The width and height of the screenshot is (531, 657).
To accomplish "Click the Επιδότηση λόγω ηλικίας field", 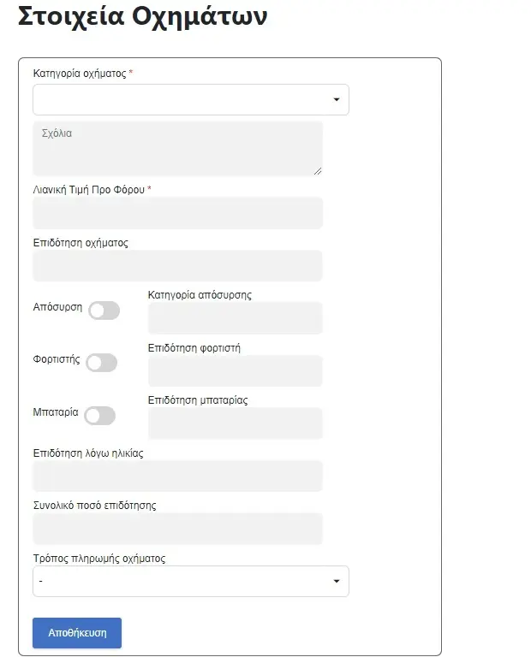I will pos(177,476).
